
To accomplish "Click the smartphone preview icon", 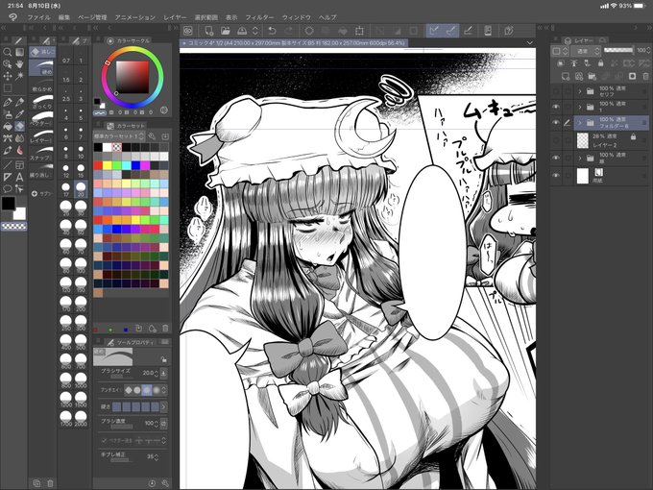I will click(488, 31).
